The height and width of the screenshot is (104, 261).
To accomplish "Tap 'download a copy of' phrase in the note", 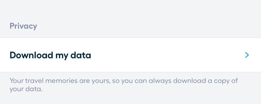I will 205,81.
